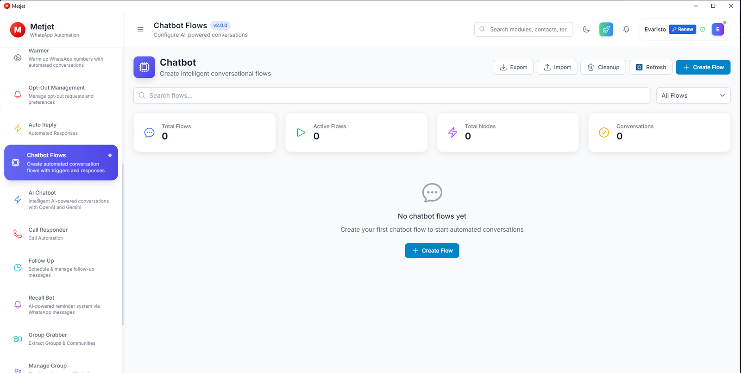Open the Follow Up clock icon
This screenshot has height=373, width=741.
[18, 267]
